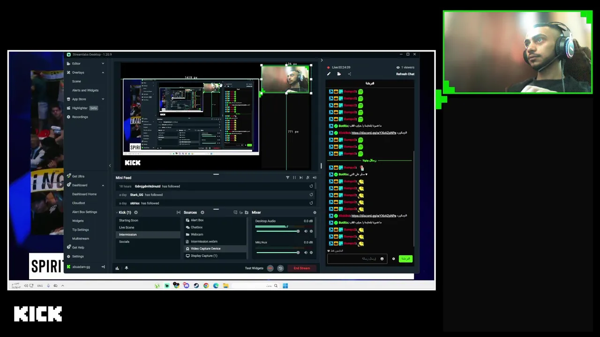Open Mixer advanced settings gear
This screenshot has width=600, height=337.
(315, 212)
